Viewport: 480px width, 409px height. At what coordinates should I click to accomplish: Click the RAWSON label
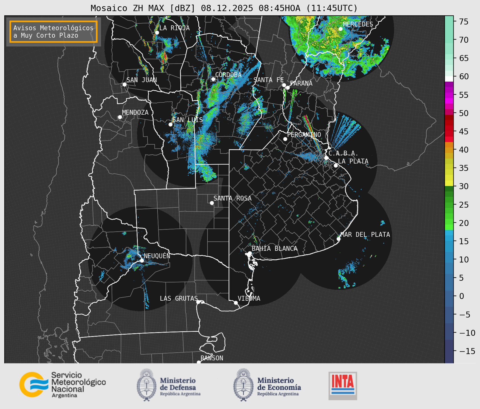click(212, 358)
